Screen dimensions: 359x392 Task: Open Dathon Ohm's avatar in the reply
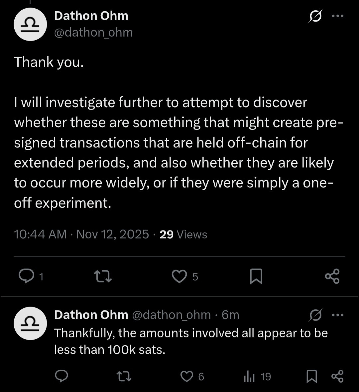point(30,323)
